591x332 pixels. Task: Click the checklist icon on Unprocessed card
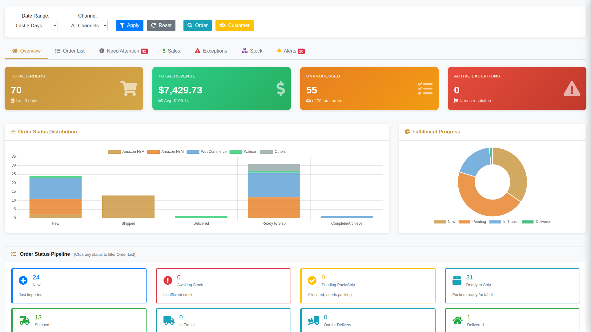click(x=425, y=89)
